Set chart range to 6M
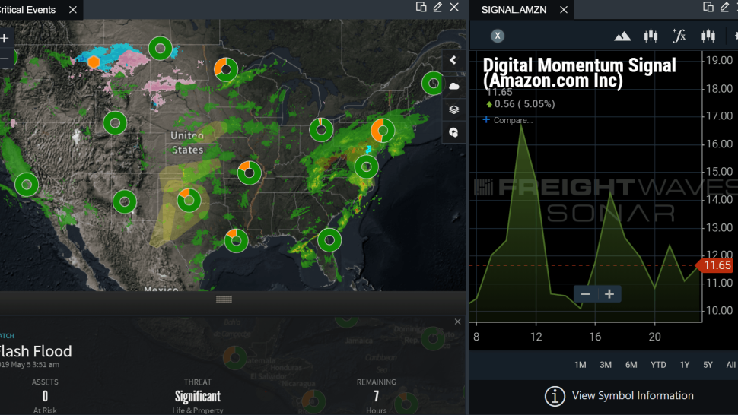The width and height of the screenshot is (738, 415). click(631, 365)
